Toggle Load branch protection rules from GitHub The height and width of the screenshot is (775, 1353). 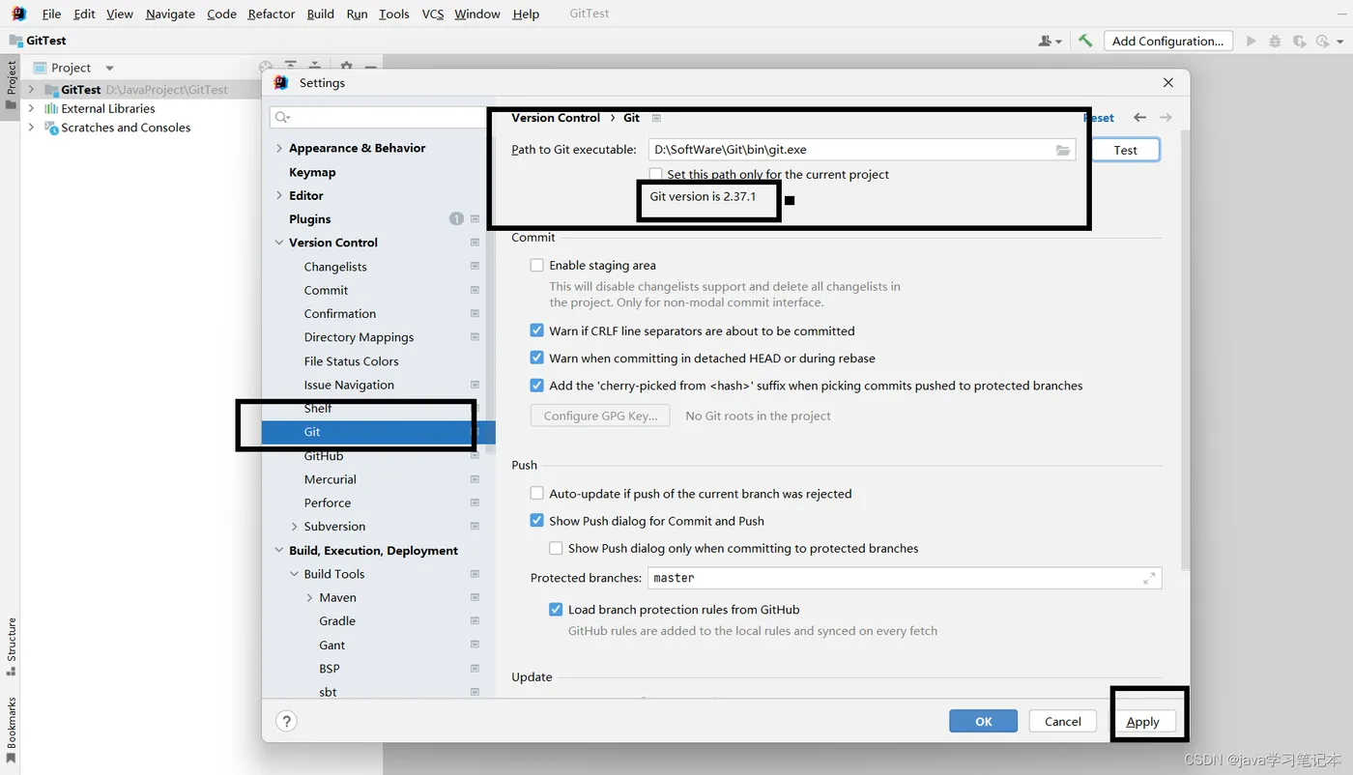tap(556, 609)
